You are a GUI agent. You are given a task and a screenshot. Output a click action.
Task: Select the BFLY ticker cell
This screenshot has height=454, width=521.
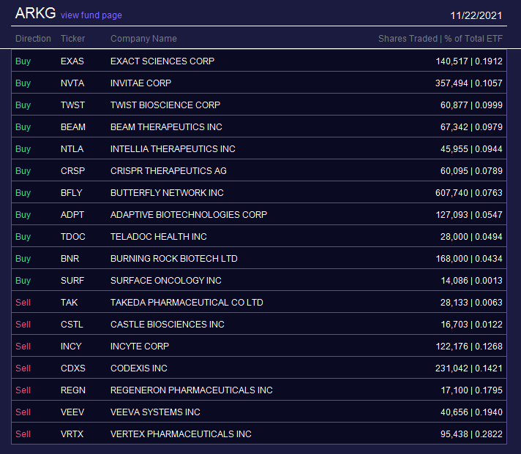click(71, 192)
